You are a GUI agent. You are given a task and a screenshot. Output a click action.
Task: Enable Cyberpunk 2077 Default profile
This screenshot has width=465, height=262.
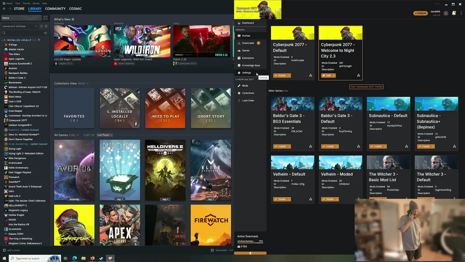[280, 75]
